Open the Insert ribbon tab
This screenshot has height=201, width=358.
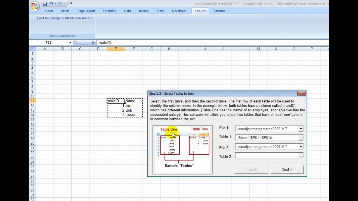pyautogui.click(x=65, y=11)
